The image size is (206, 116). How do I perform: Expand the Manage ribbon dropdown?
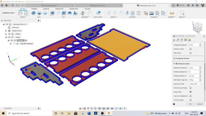tap(154, 17)
